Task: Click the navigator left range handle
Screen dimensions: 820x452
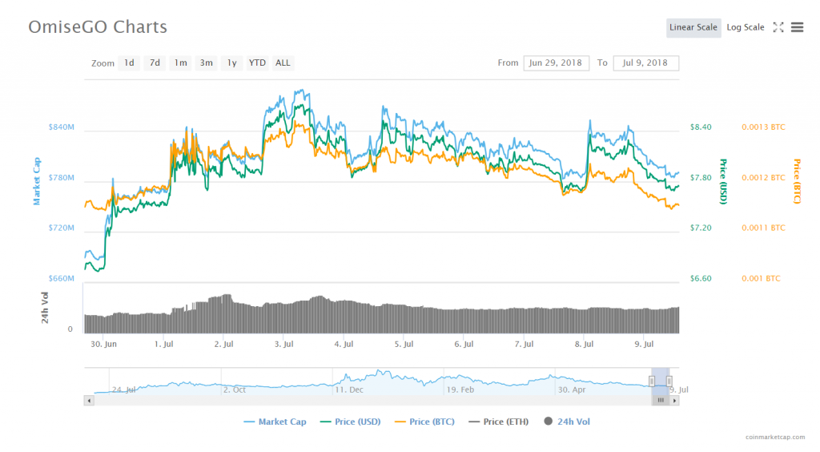Action: pyautogui.click(x=652, y=381)
